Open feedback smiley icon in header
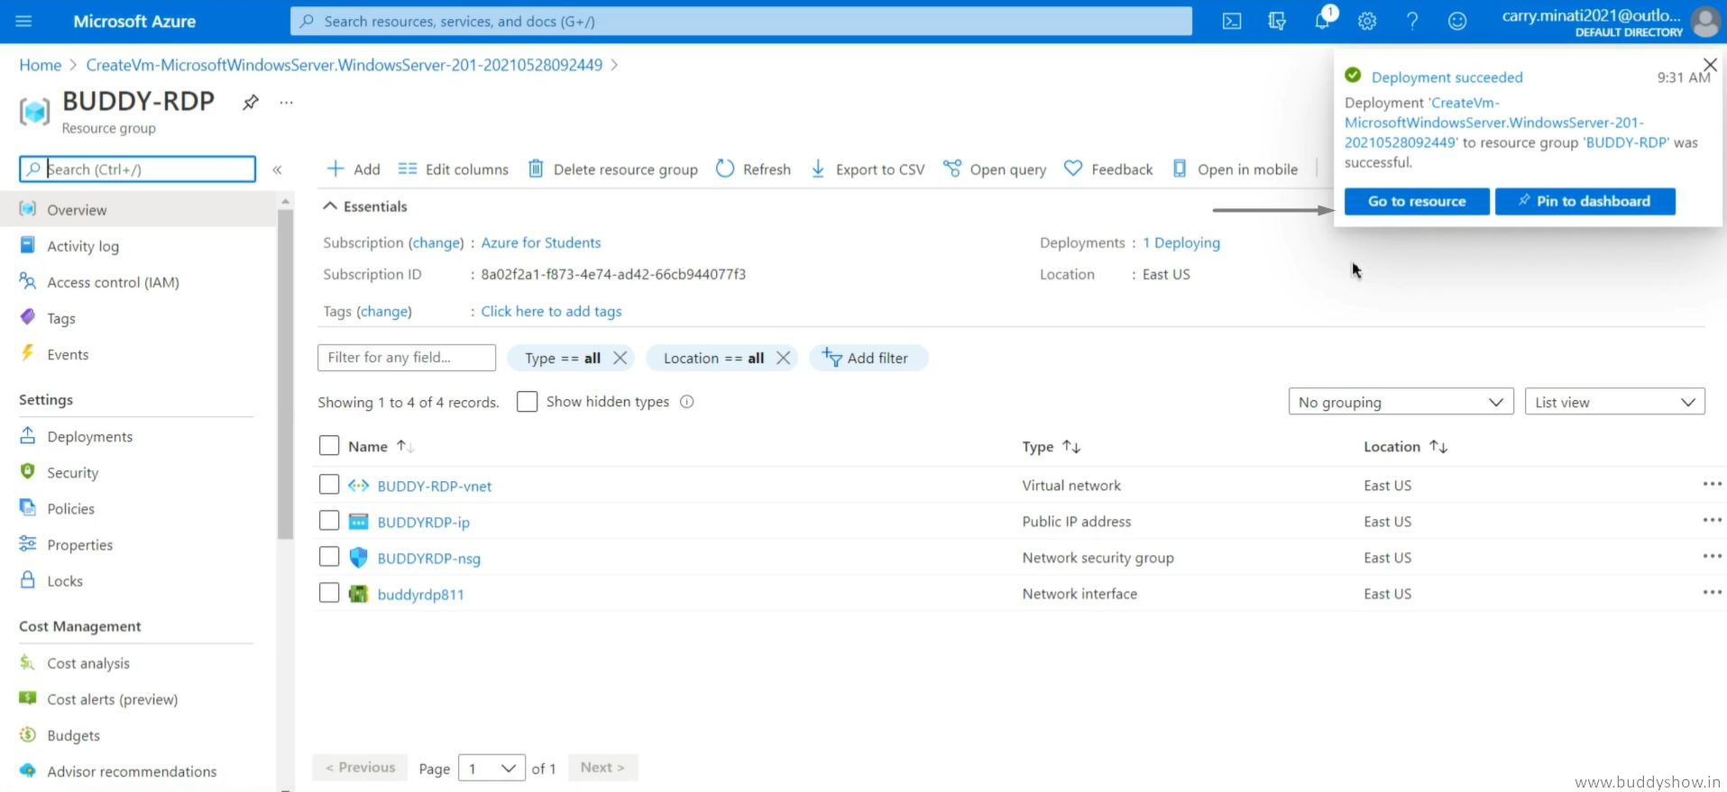The width and height of the screenshot is (1727, 792). [1457, 21]
